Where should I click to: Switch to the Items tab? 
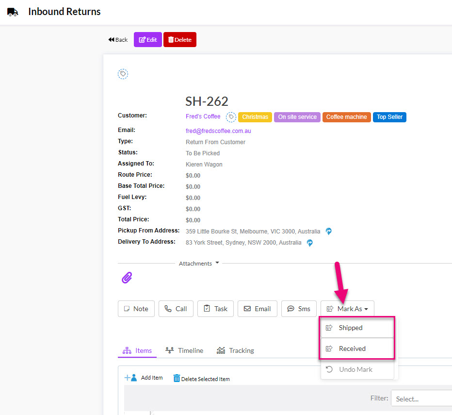pos(137,350)
